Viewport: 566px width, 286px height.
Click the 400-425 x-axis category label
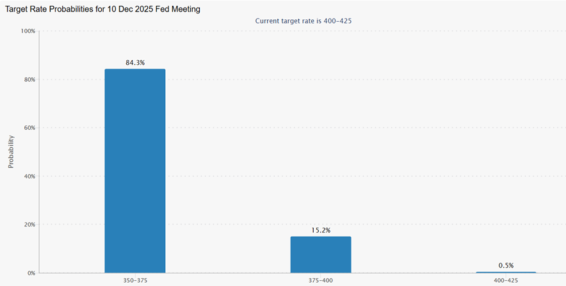pos(506,280)
